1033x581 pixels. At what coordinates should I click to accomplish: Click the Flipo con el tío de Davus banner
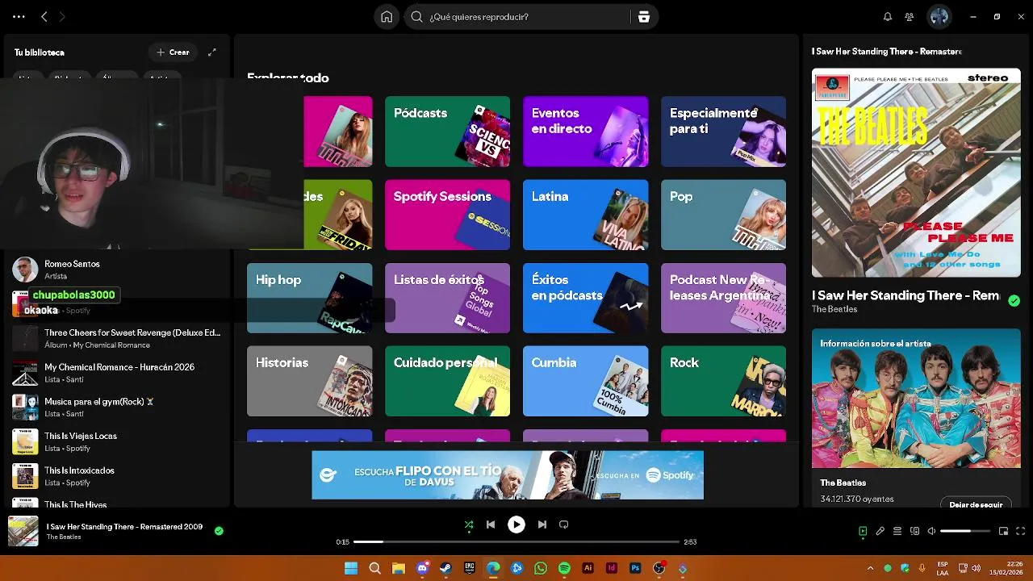pos(508,474)
